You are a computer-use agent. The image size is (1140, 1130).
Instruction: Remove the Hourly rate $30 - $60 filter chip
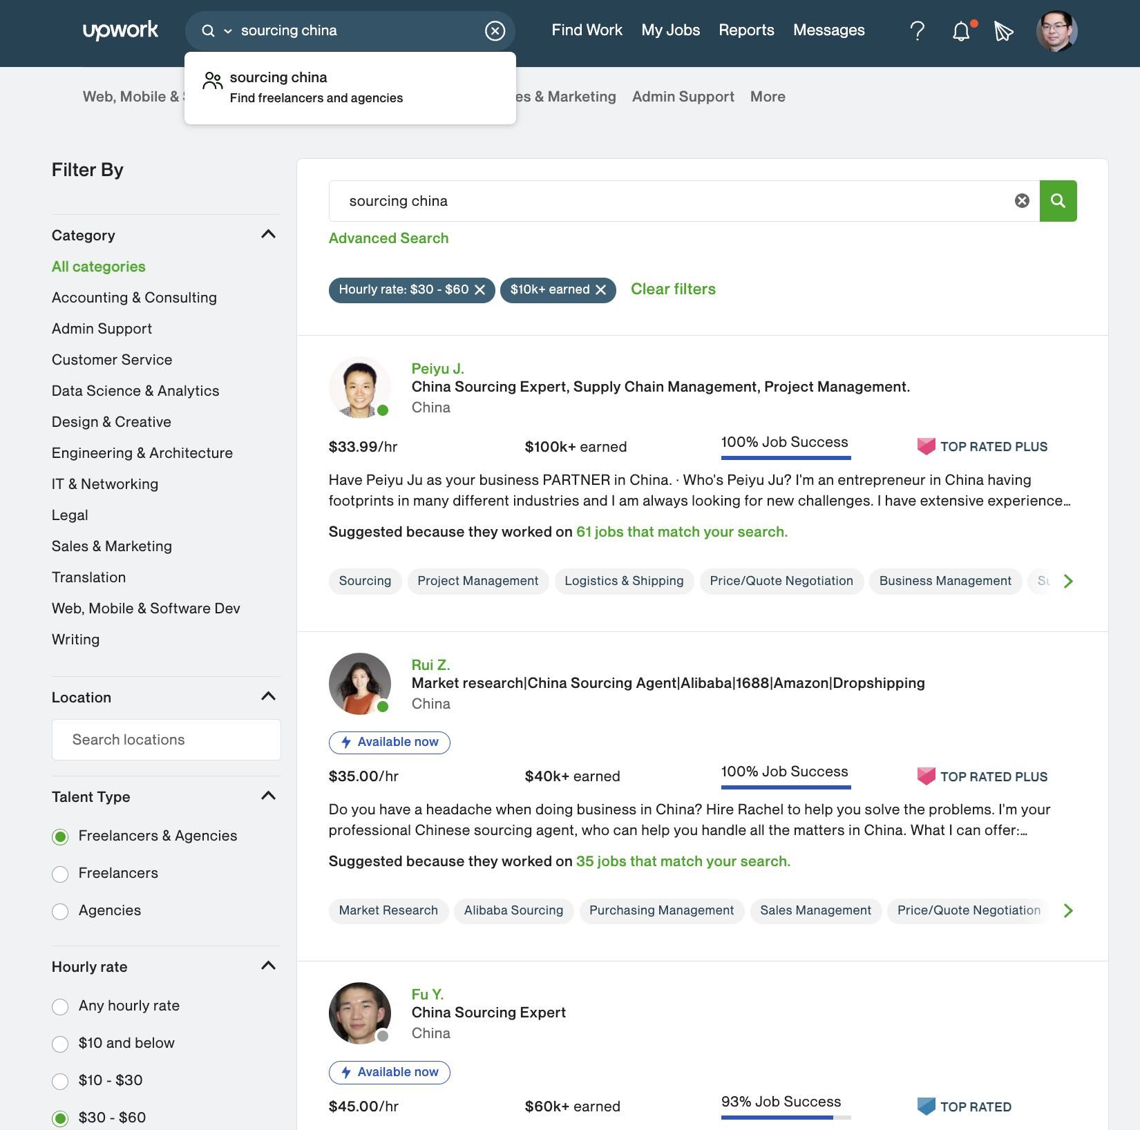tap(480, 289)
